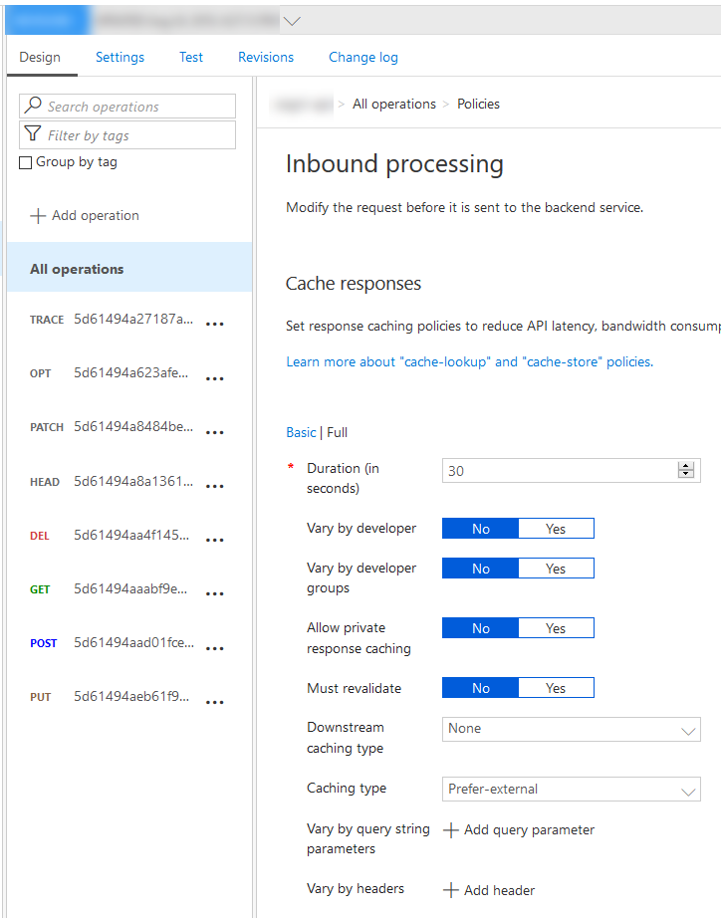Open the Caching type dropdown

[x=688, y=791]
